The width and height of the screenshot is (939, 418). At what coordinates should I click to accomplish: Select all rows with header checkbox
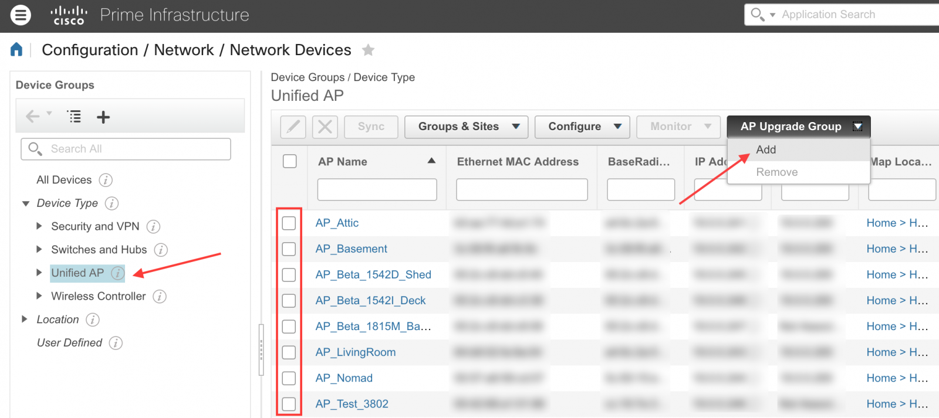click(x=290, y=161)
